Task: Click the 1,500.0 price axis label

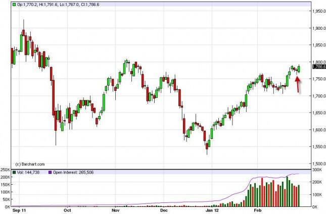Action: pos(319,164)
